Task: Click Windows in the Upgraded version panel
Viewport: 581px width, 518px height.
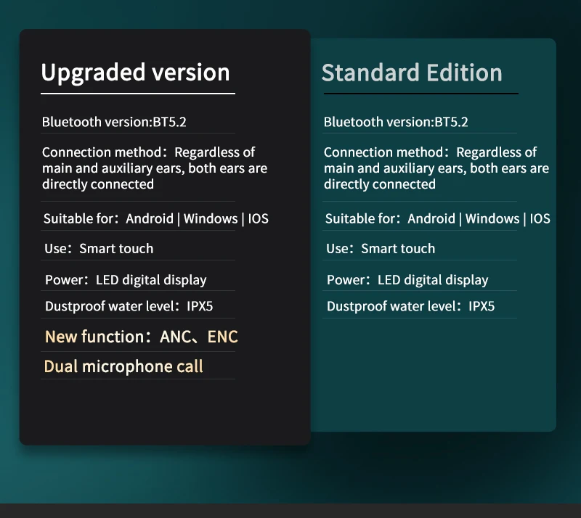Action: point(211,218)
